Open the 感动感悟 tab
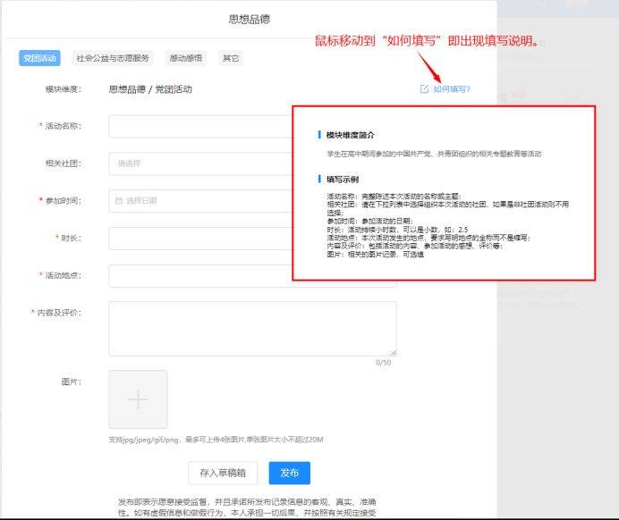The height and width of the screenshot is (520, 619). (x=186, y=58)
